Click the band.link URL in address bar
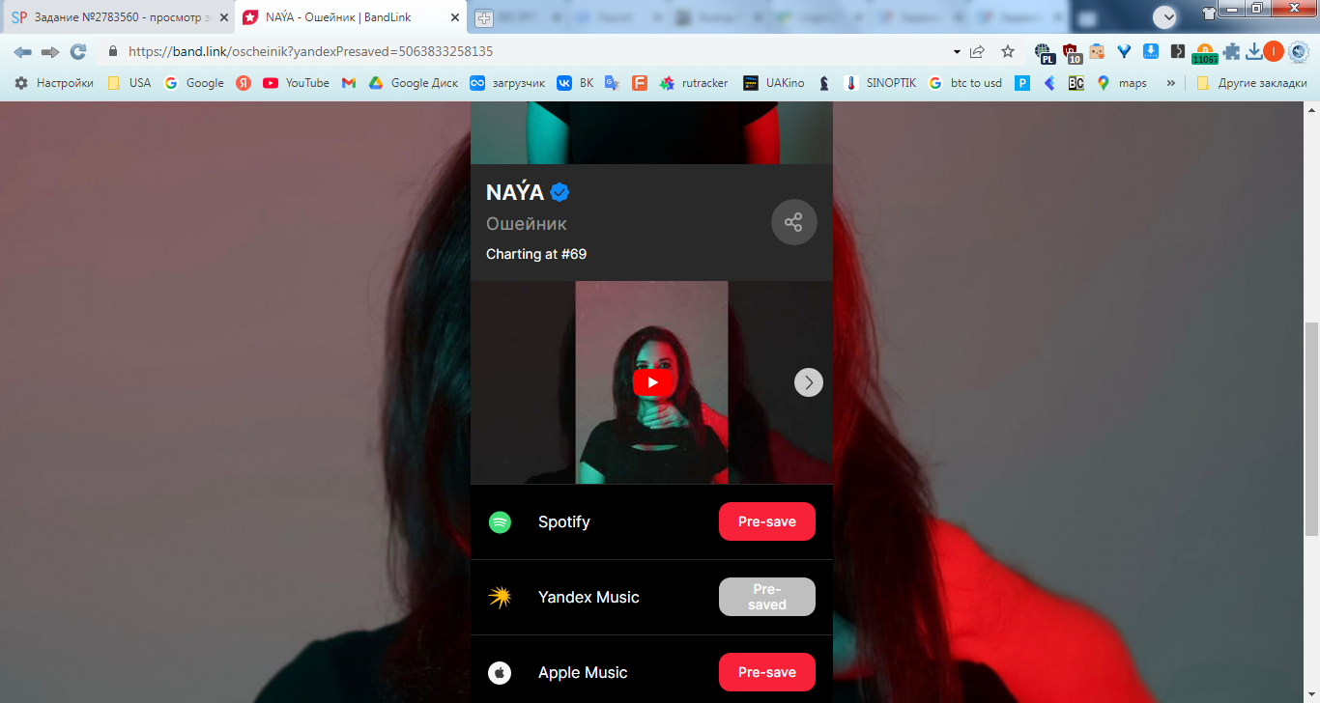1320x703 pixels. point(310,52)
